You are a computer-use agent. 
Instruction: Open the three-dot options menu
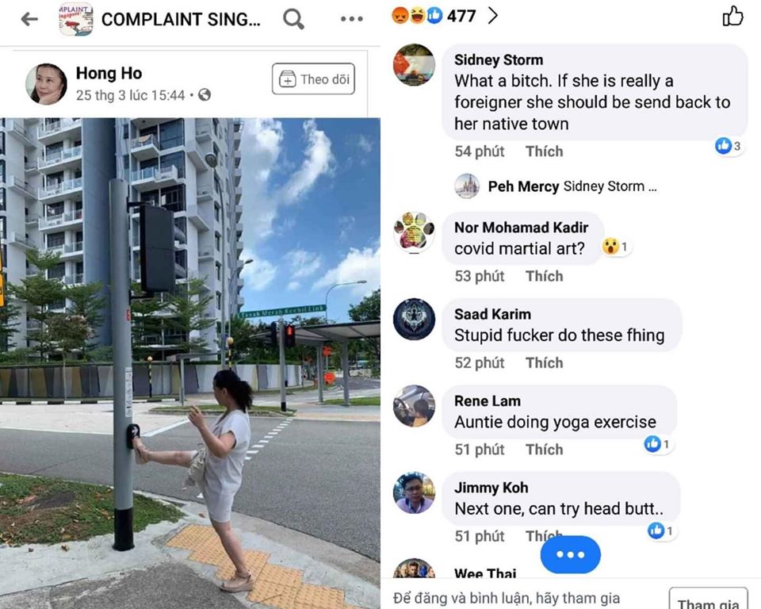(351, 19)
